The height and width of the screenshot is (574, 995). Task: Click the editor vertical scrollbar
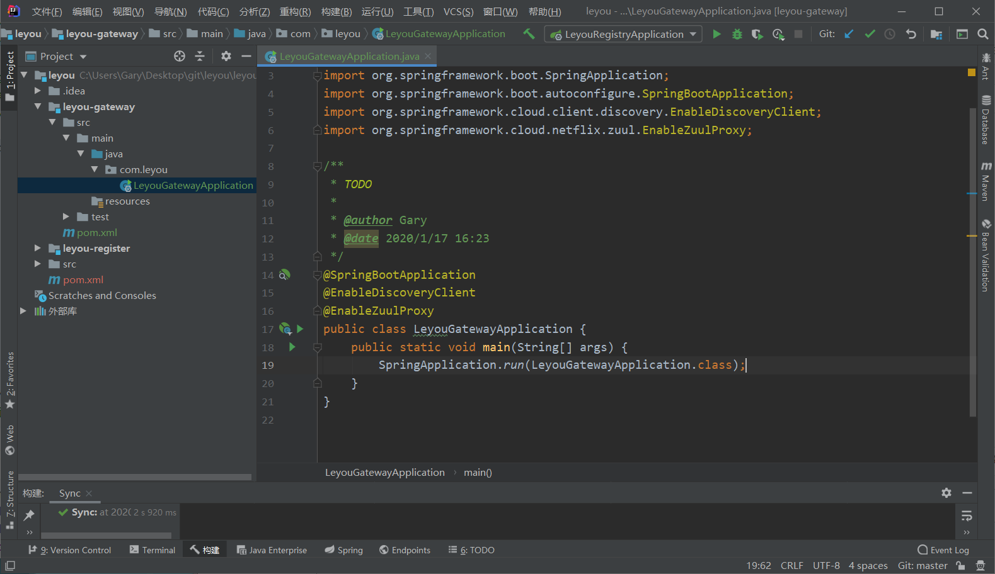[972, 262]
